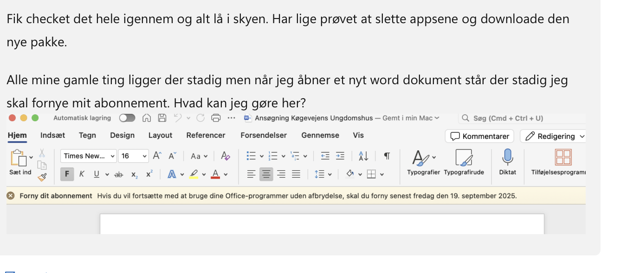Toggle bold F formatting
The height and width of the screenshot is (273, 620).
(x=67, y=174)
